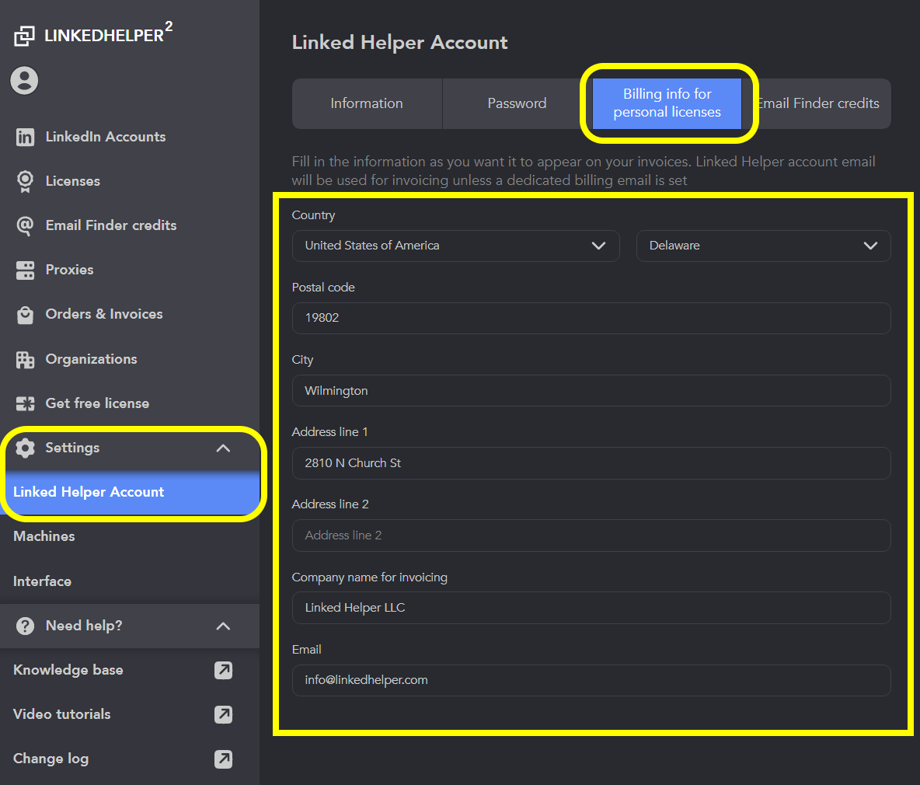The image size is (920, 785).
Task: Open the user profile avatar
Action: tap(24, 80)
